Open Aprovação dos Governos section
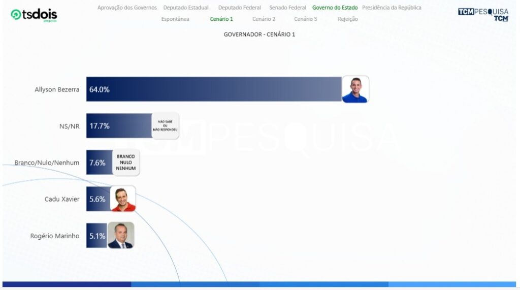The image size is (520, 290). 127,8
